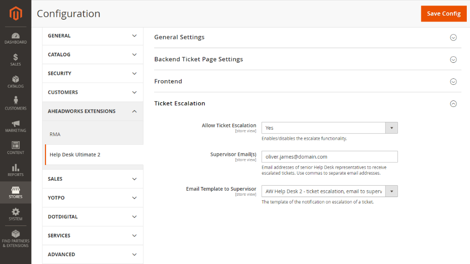Click the ADVANCED config tab label

pyautogui.click(x=62, y=254)
